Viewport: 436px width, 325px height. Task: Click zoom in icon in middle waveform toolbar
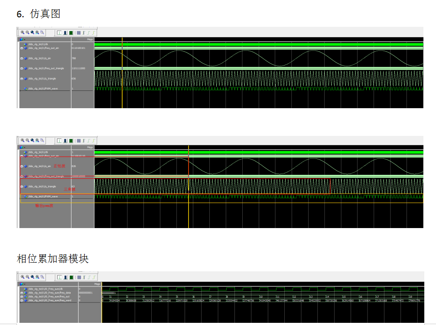(x=23, y=141)
